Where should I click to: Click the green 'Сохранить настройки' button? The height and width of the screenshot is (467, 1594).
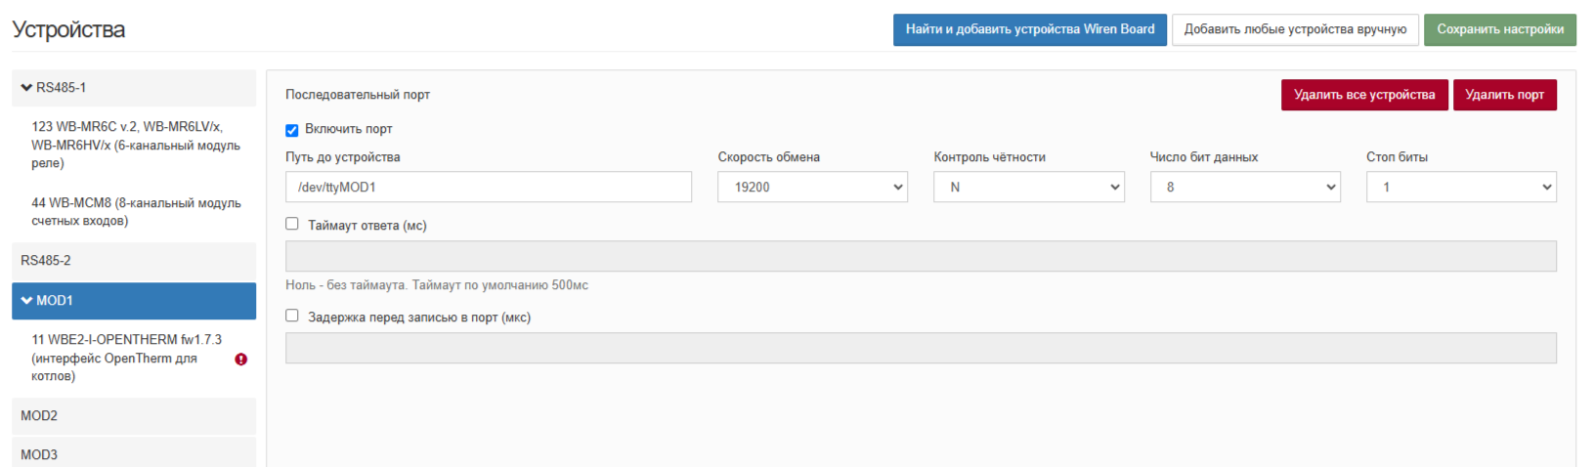coord(1500,29)
